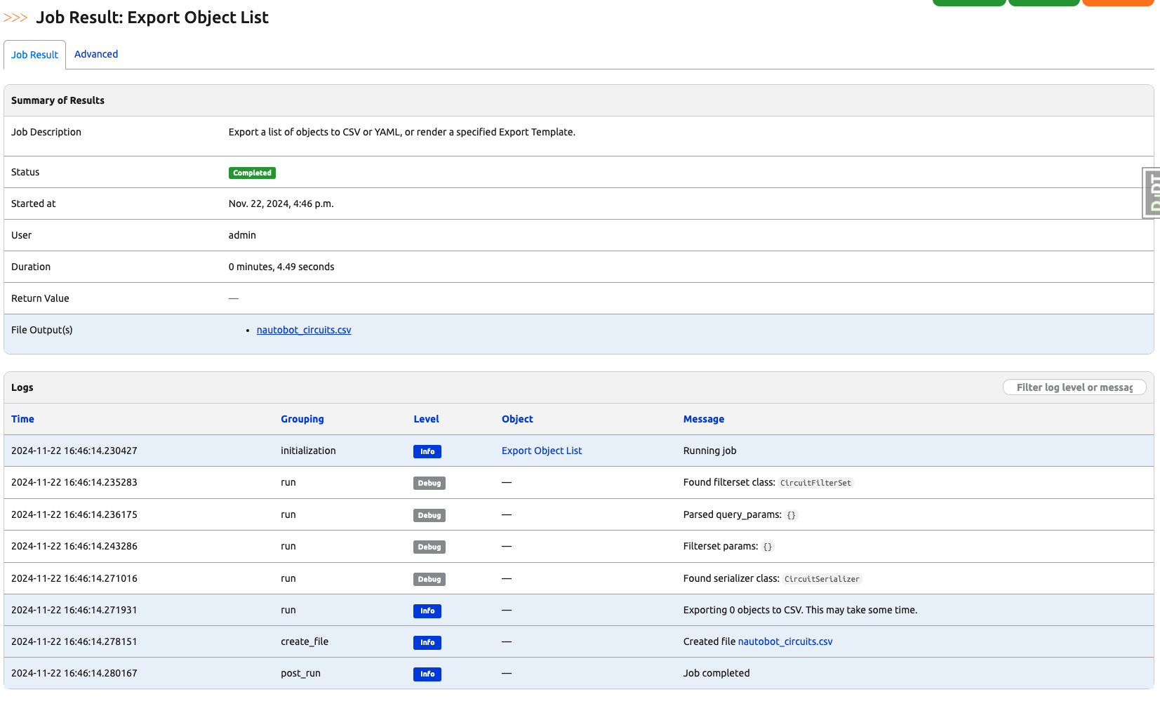Click the Info badge in the post_run row
Image resolution: width=1160 pixels, height=706 pixels.
point(427,674)
